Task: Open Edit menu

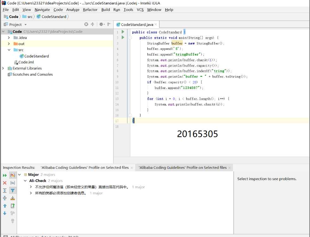Action: 15,10
